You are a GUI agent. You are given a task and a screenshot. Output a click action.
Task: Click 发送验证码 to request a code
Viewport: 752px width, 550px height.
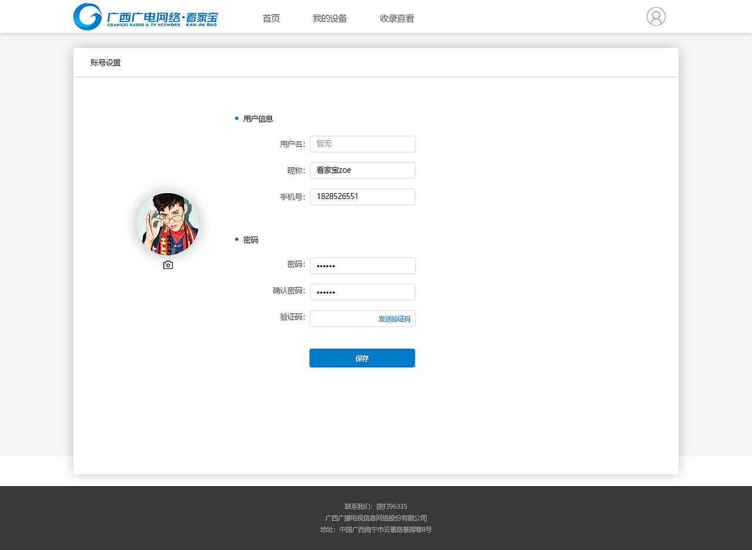[394, 318]
